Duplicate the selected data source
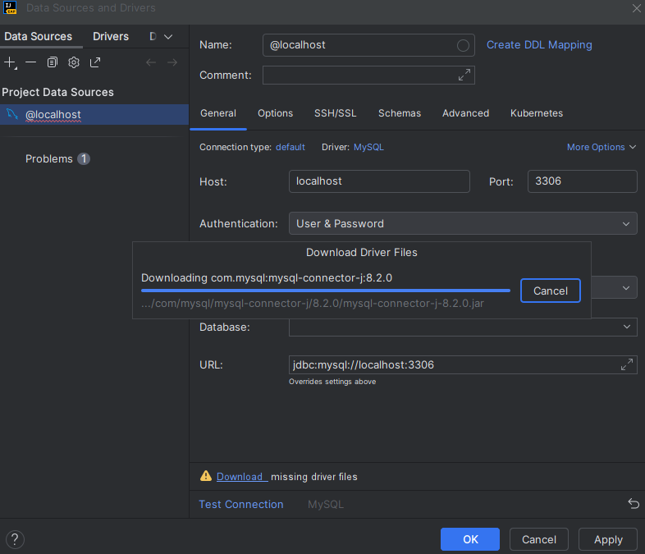 tap(53, 62)
